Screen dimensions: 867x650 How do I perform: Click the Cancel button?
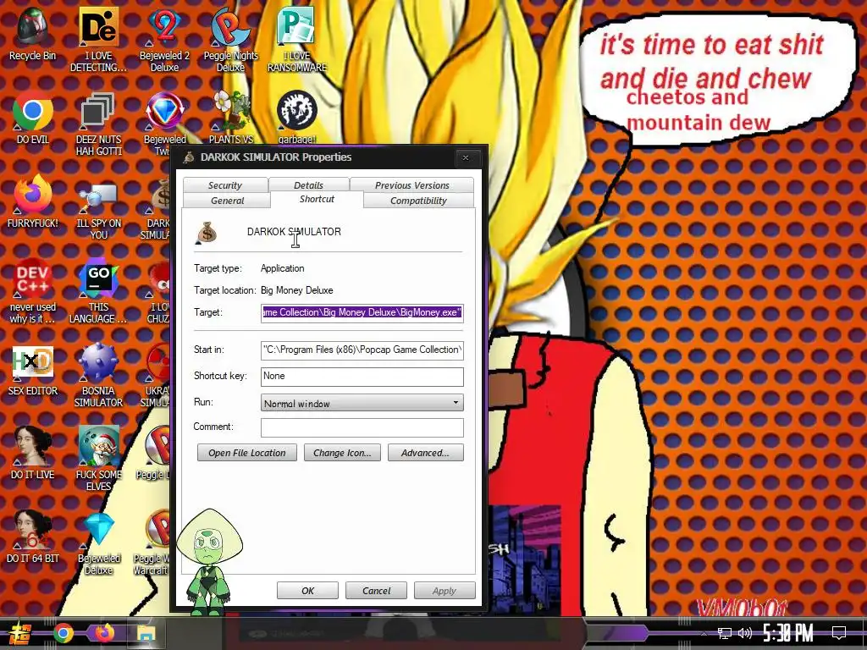pos(376,590)
